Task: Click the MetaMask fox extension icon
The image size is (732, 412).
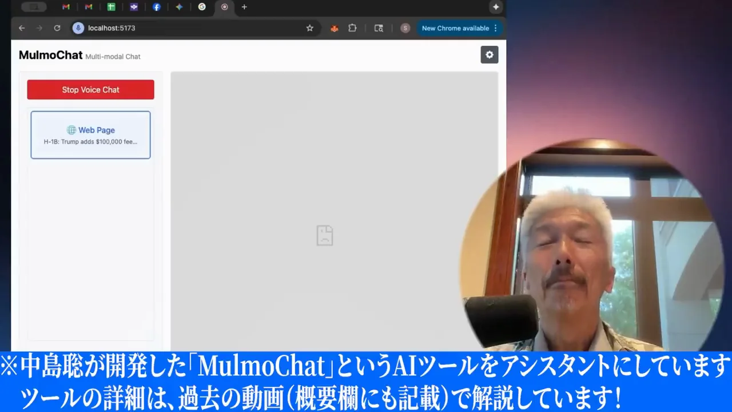Action: (335, 28)
